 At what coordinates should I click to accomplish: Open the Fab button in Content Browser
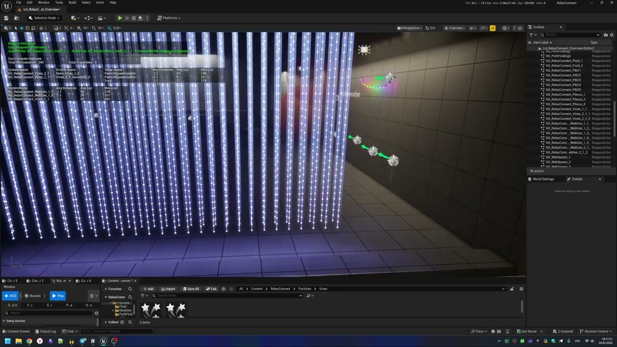pos(211,289)
